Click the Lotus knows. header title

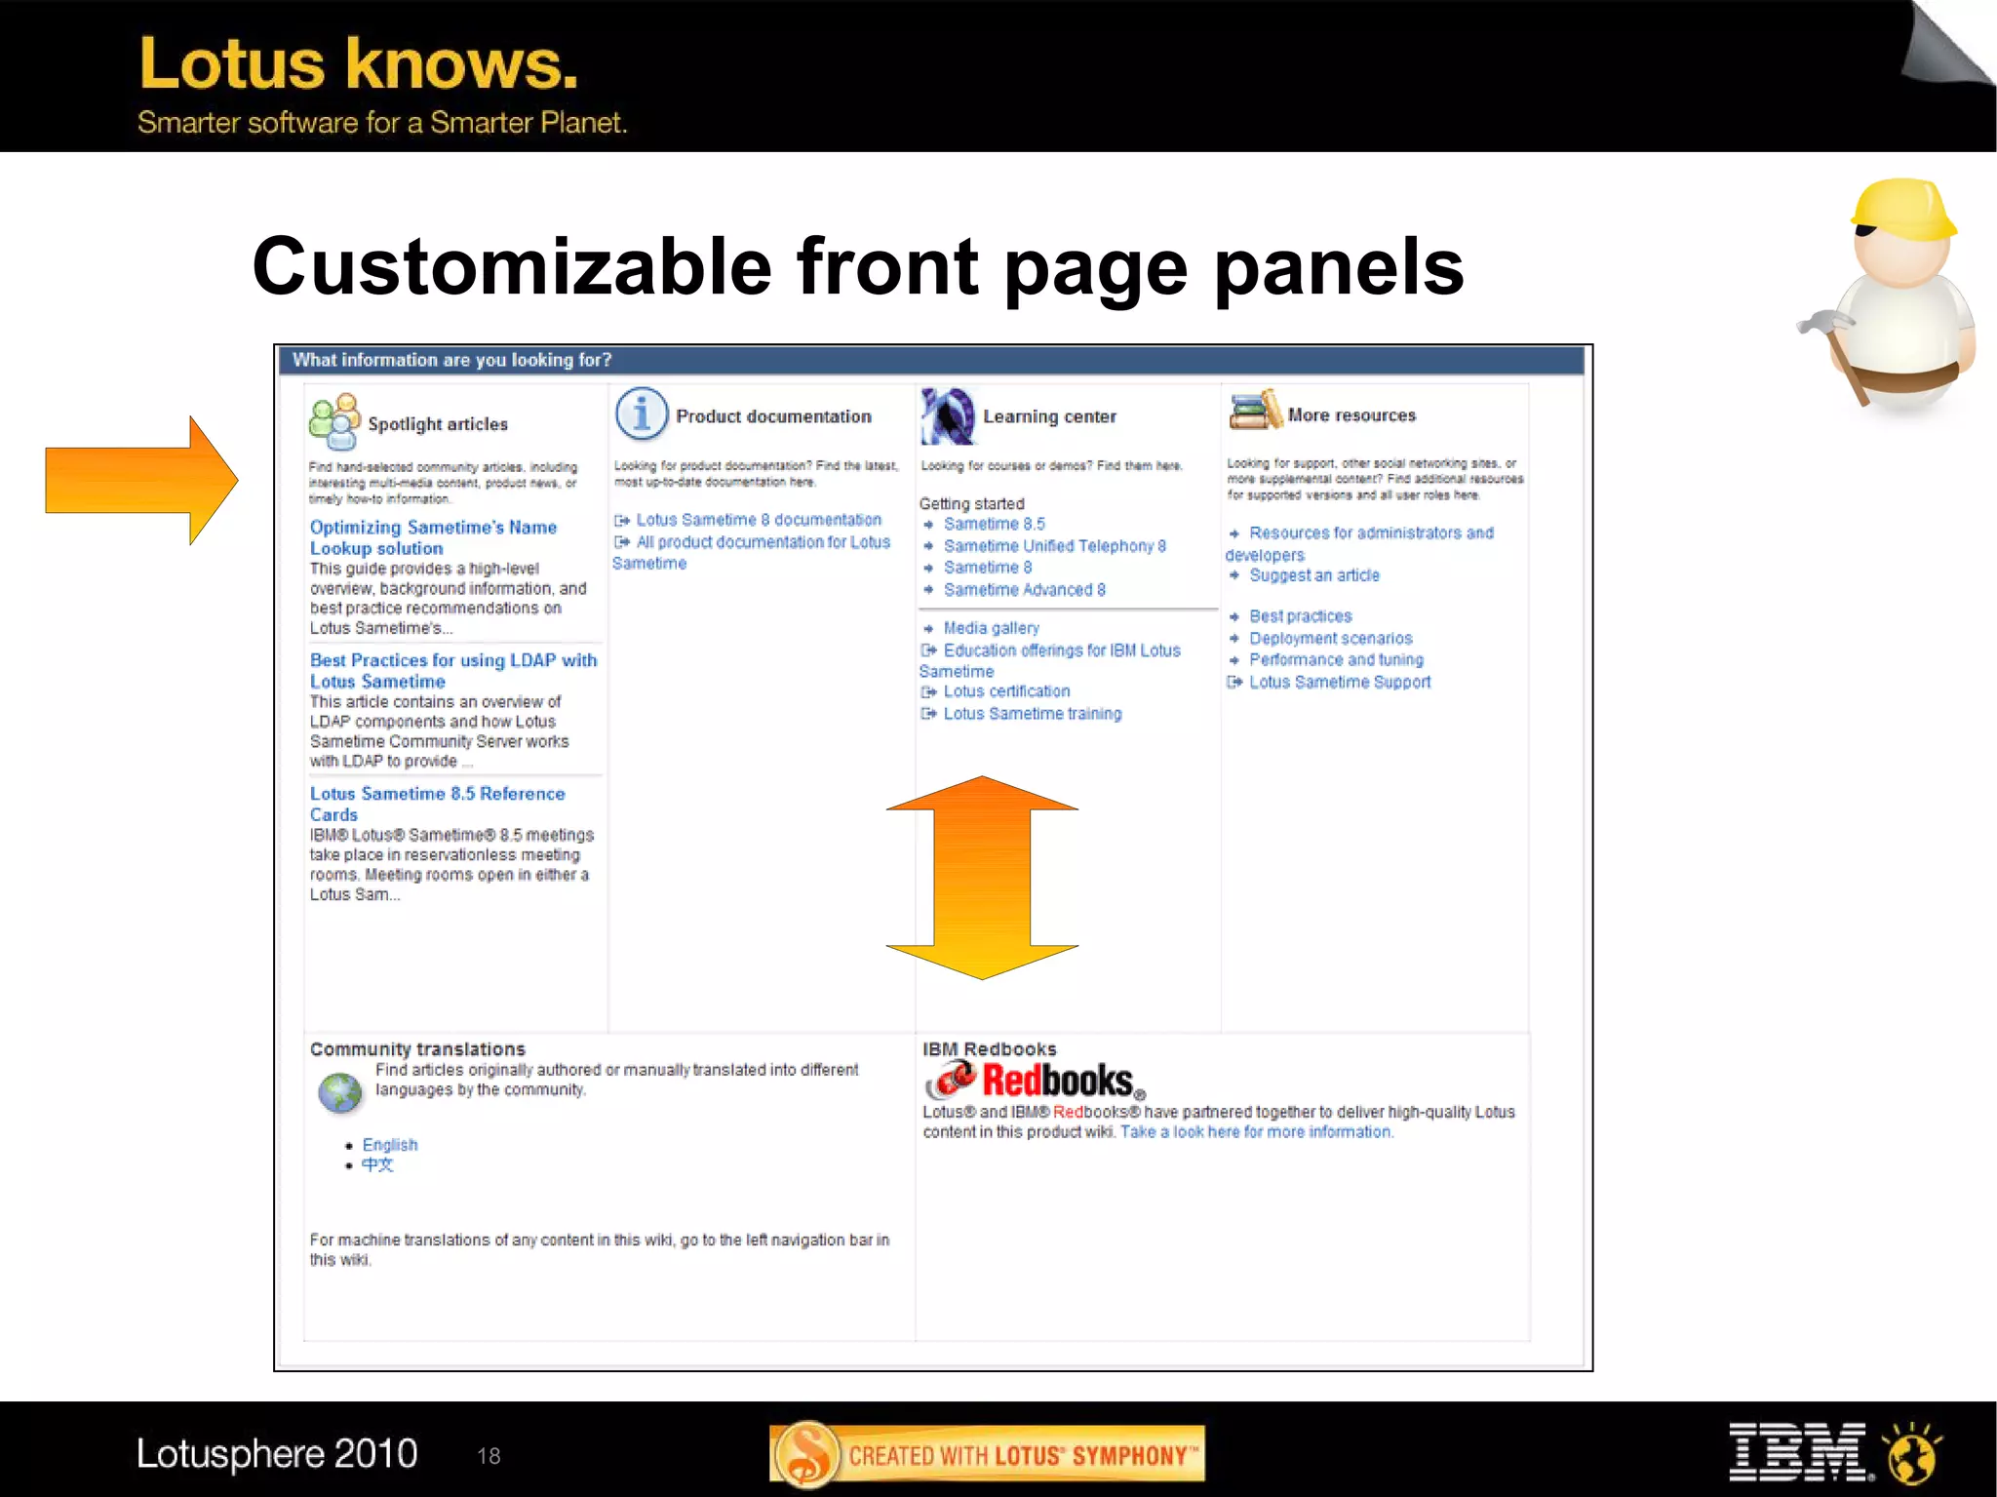tap(359, 63)
